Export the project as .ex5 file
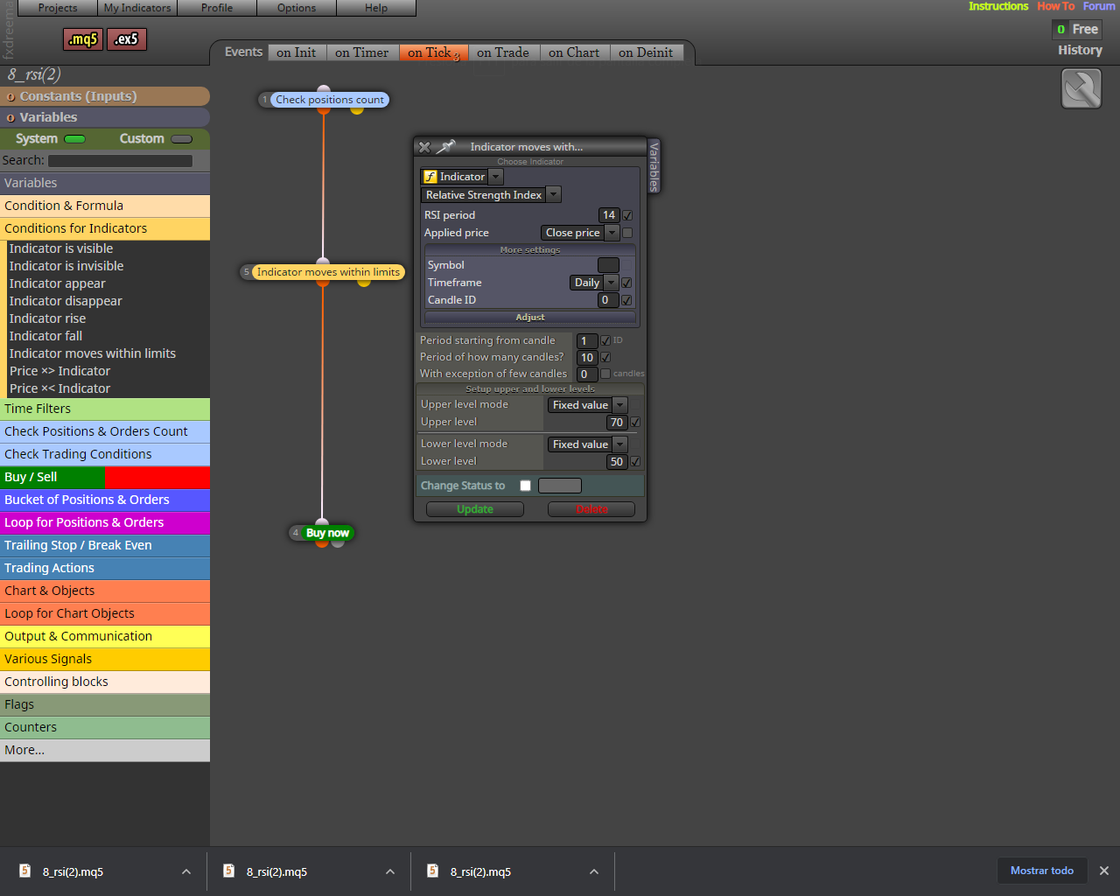 127,39
